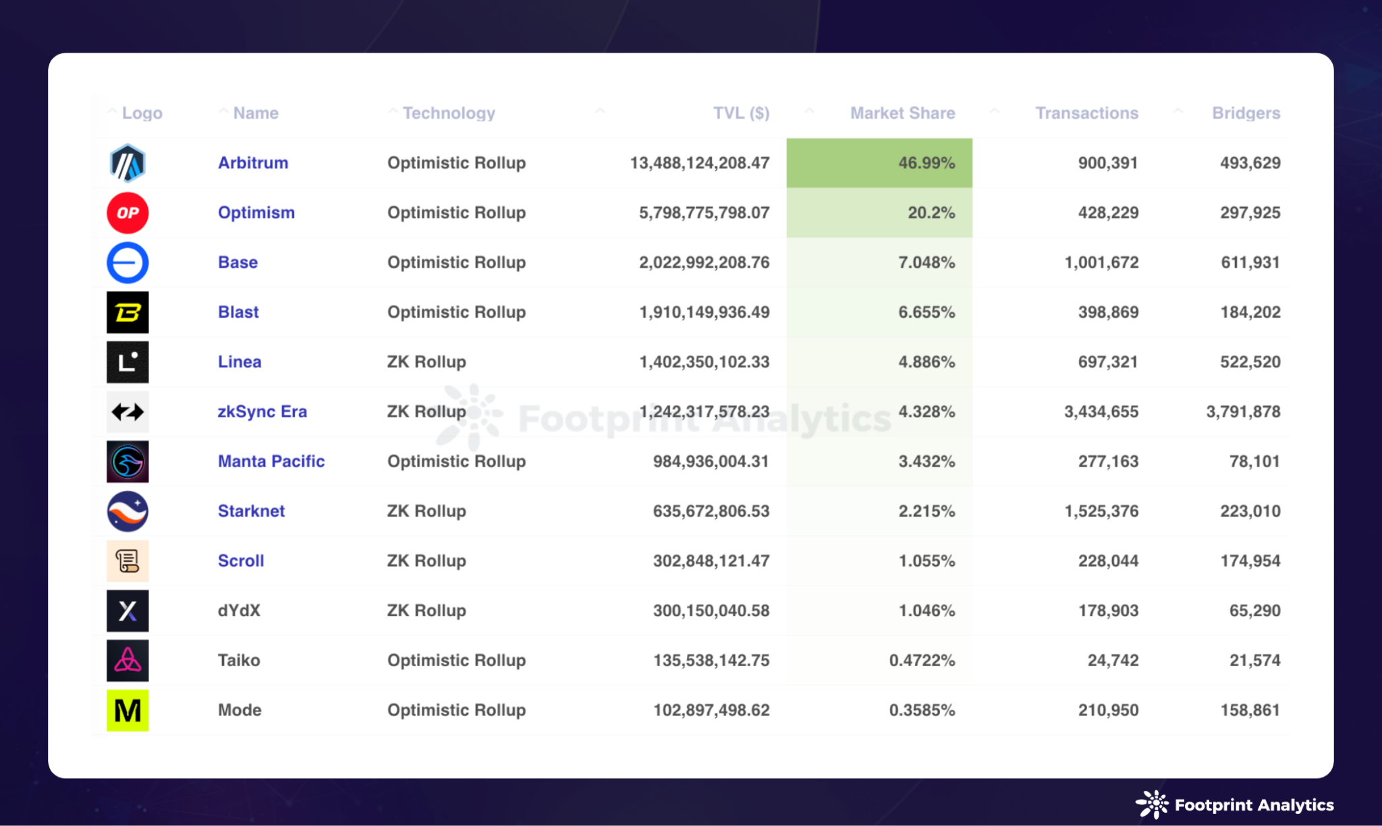This screenshot has width=1382, height=826.
Task: Click the Arbitrum logo icon
Action: (x=128, y=163)
